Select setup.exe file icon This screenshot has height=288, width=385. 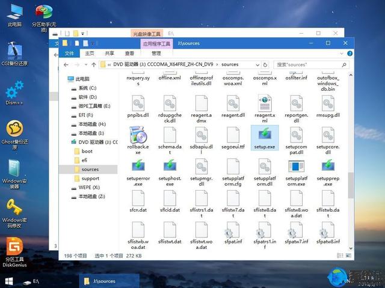point(265,138)
